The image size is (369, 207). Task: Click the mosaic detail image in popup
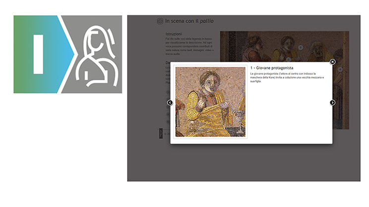pos(210,102)
